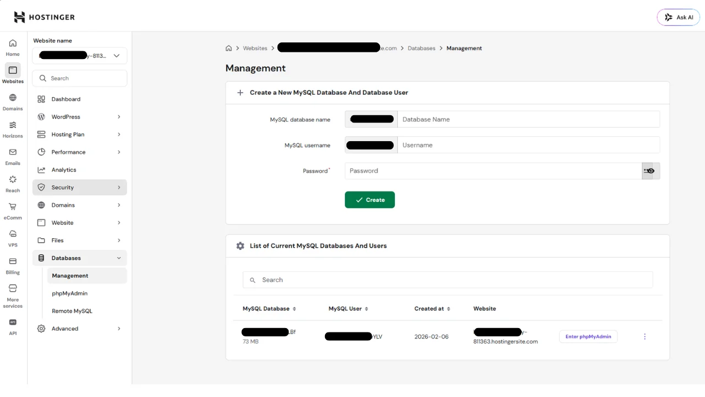Click the Databases cylinder icon
The image size is (705, 397).
[41, 258]
